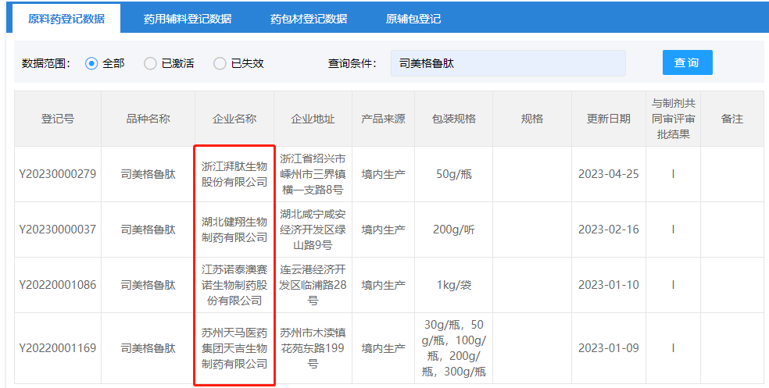Switch to 原料药登记数据 tab
This screenshot has width=769, height=388.
click(x=66, y=19)
